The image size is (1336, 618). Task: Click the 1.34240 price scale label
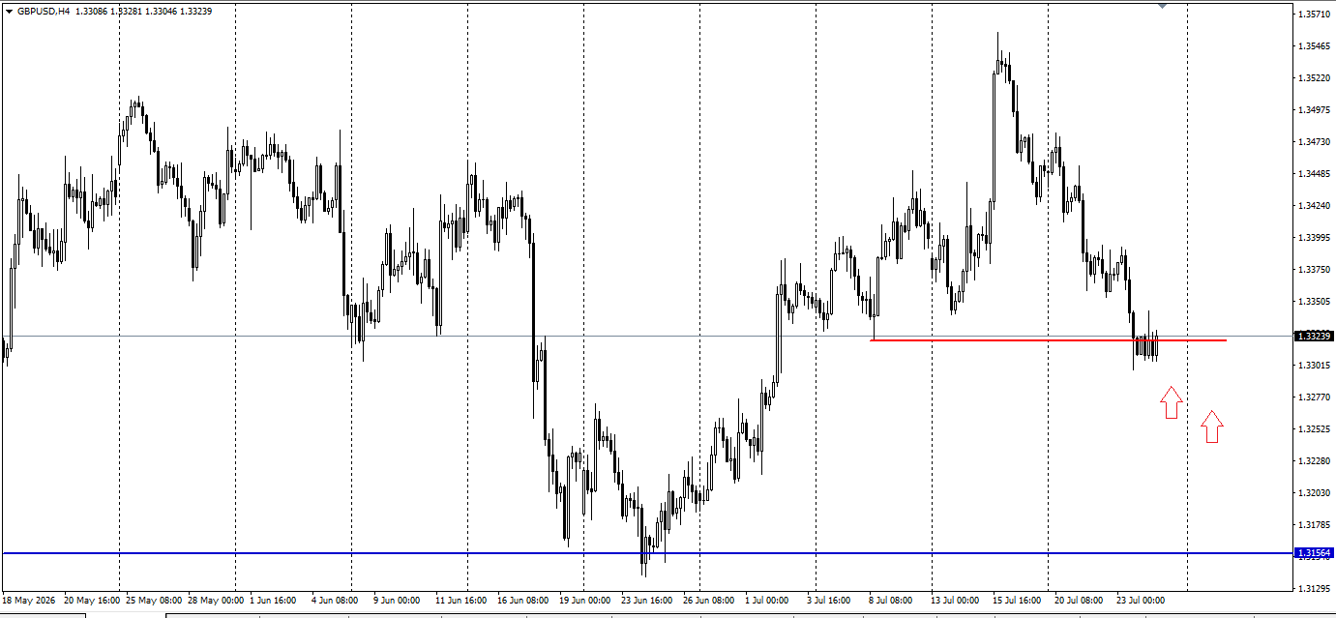(x=1314, y=206)
